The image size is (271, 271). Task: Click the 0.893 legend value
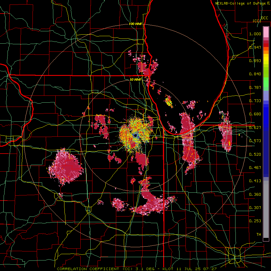point(255,61)
